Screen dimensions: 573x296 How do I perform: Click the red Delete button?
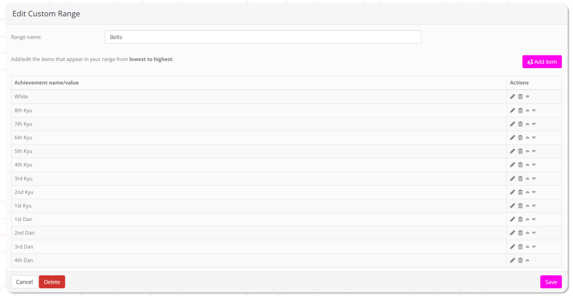click(51, 282)
